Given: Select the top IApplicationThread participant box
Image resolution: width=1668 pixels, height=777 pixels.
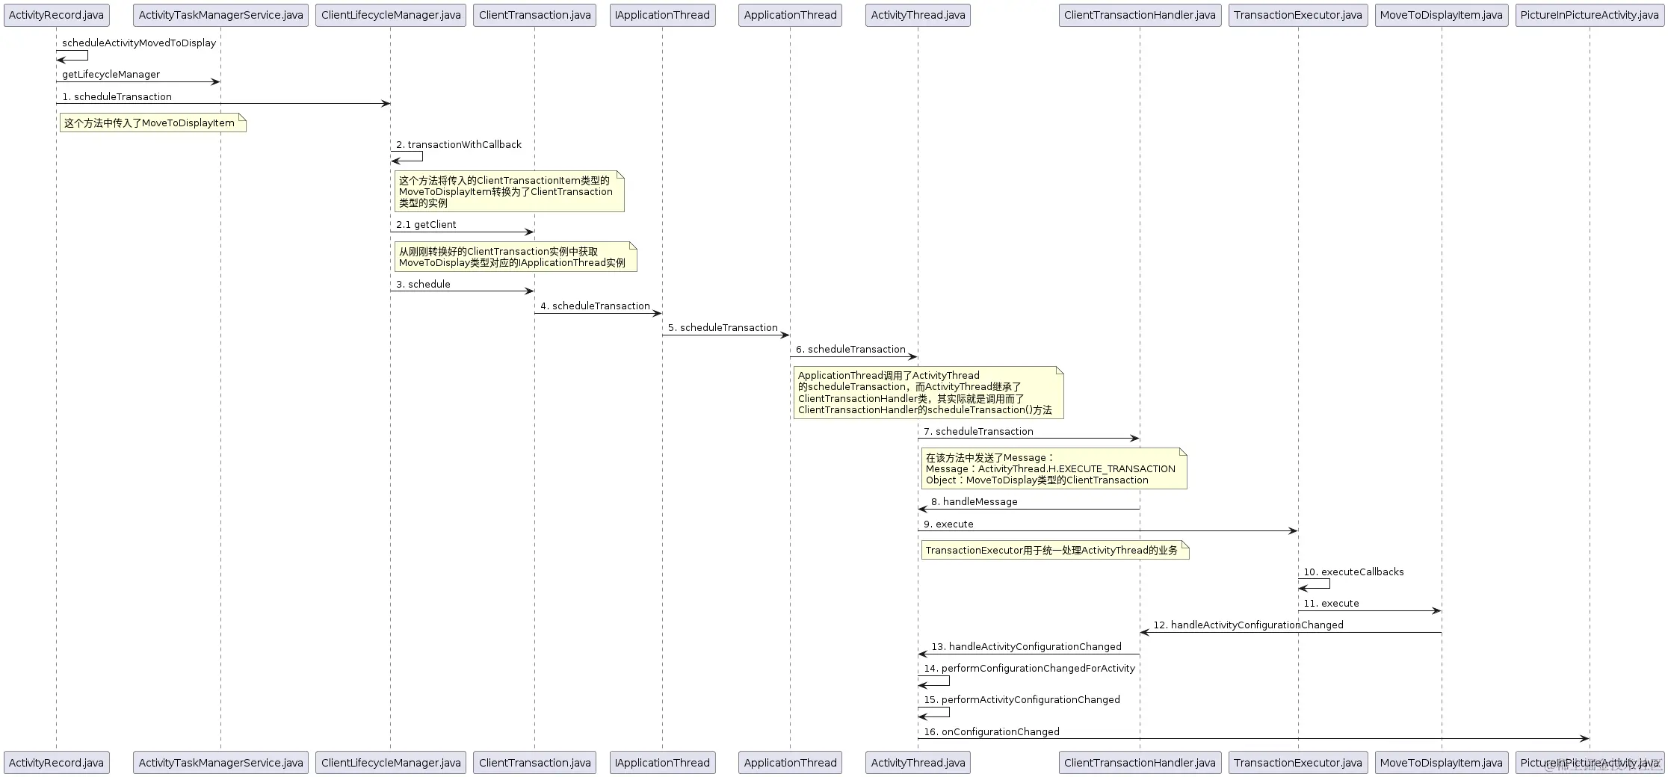Looking at the screenshot, I should pos(662,15).
